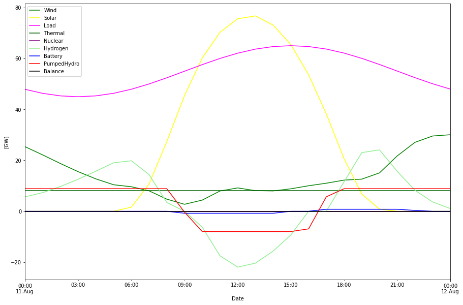
Task: Click the purple Nuclear legend line
Action: (35, 41)
